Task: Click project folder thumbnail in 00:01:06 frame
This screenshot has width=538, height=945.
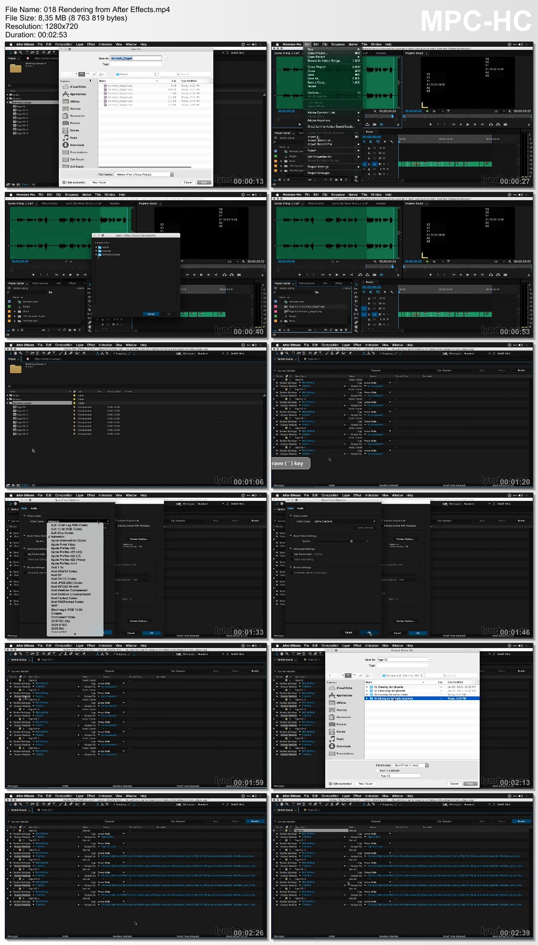Action: (x=16, y=369)
